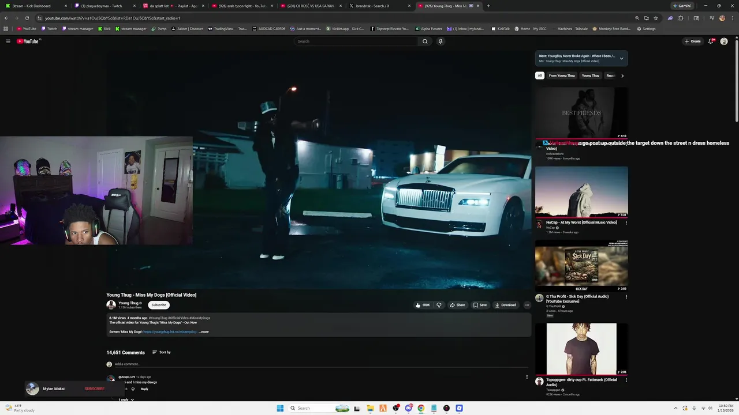Open the Chrome extensions puzzle icon
Screen dimensions: 739x415
681,18
